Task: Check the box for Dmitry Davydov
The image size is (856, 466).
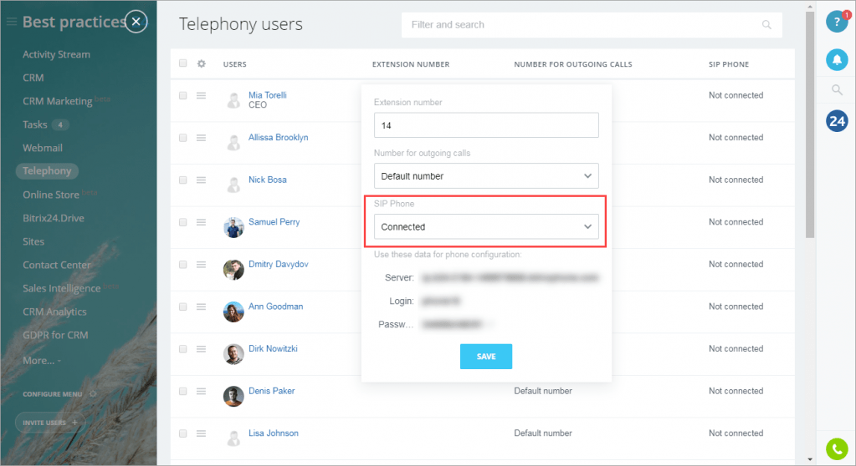Action: [183, 265]
